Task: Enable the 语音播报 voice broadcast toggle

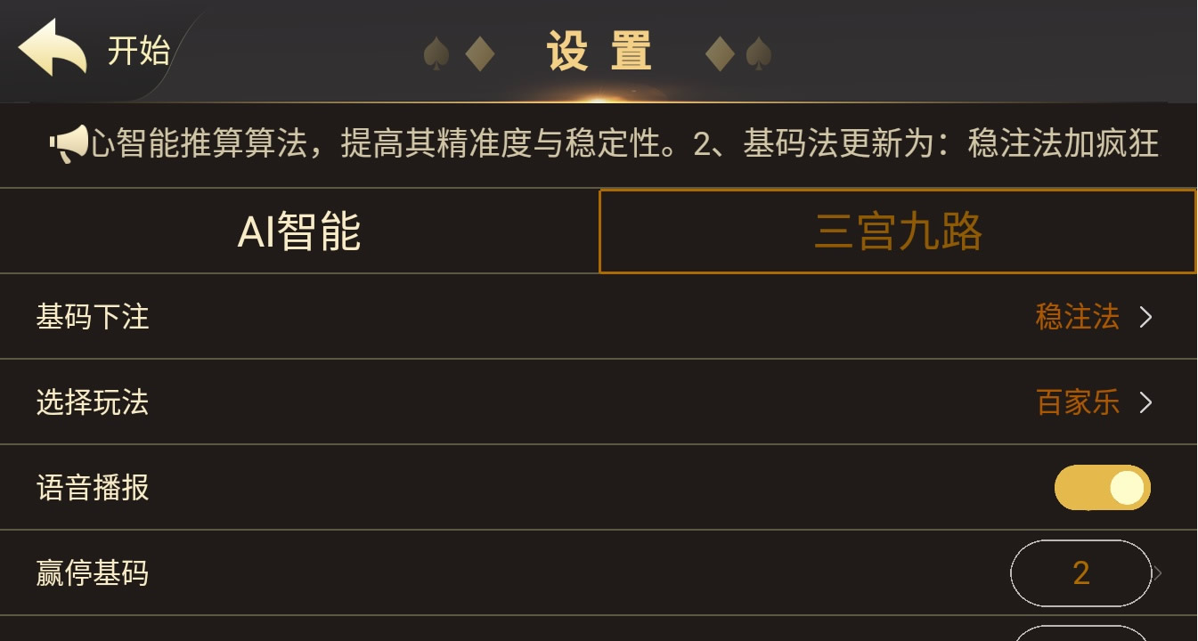Action: point(1102,486)
